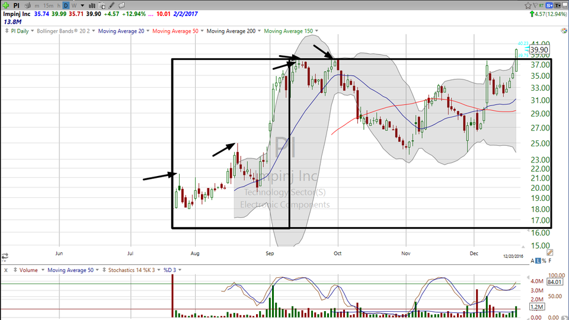The width and height of the screenshot is (569, 320).
Task: Toggle the RT real-time indicator
Action: (x=541, y=5)
